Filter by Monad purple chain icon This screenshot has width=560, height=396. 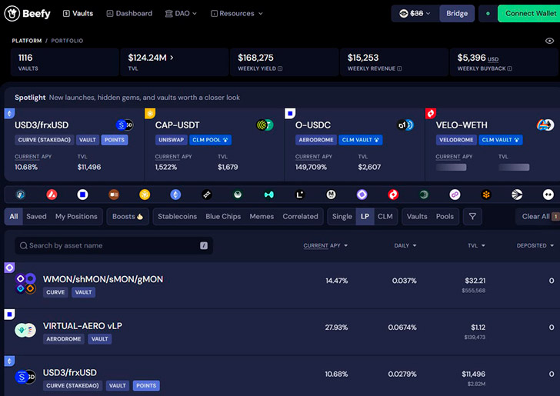362,195
